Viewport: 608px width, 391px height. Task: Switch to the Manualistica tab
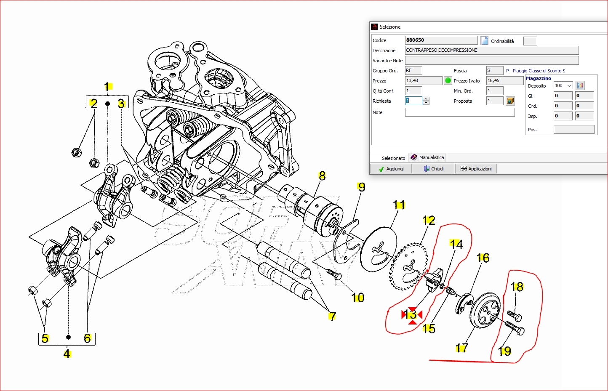pyautogui.click(x=427, y=157)
